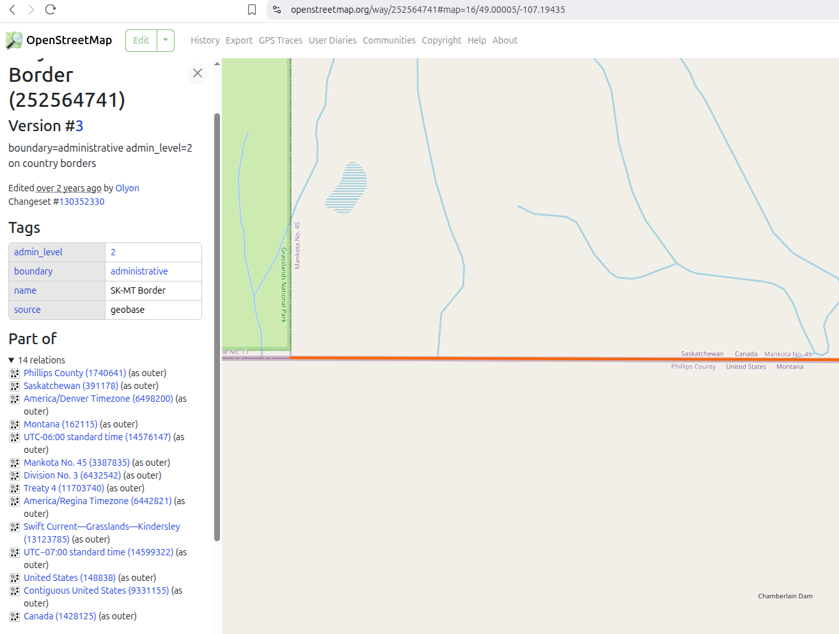This screenshot has height=634, width=839.
Task: Open the Export menu item
Action: tap(239, 40)
